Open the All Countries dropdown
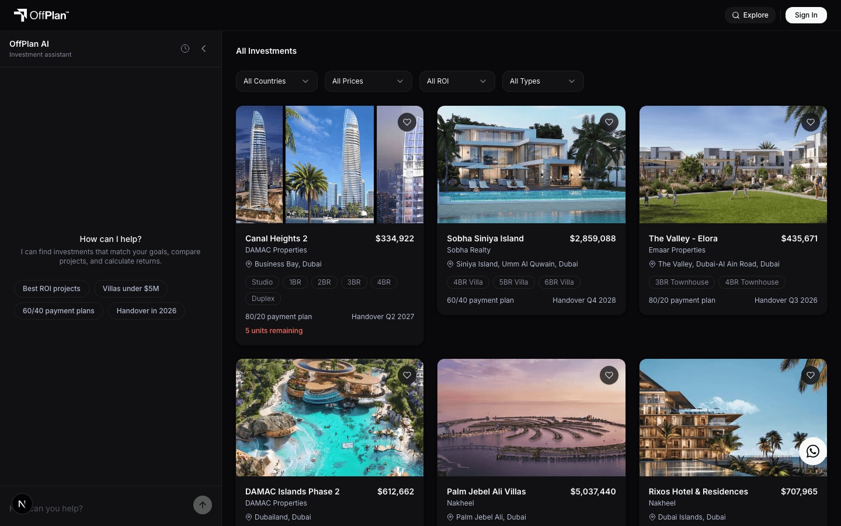 [x=277, y=81]
